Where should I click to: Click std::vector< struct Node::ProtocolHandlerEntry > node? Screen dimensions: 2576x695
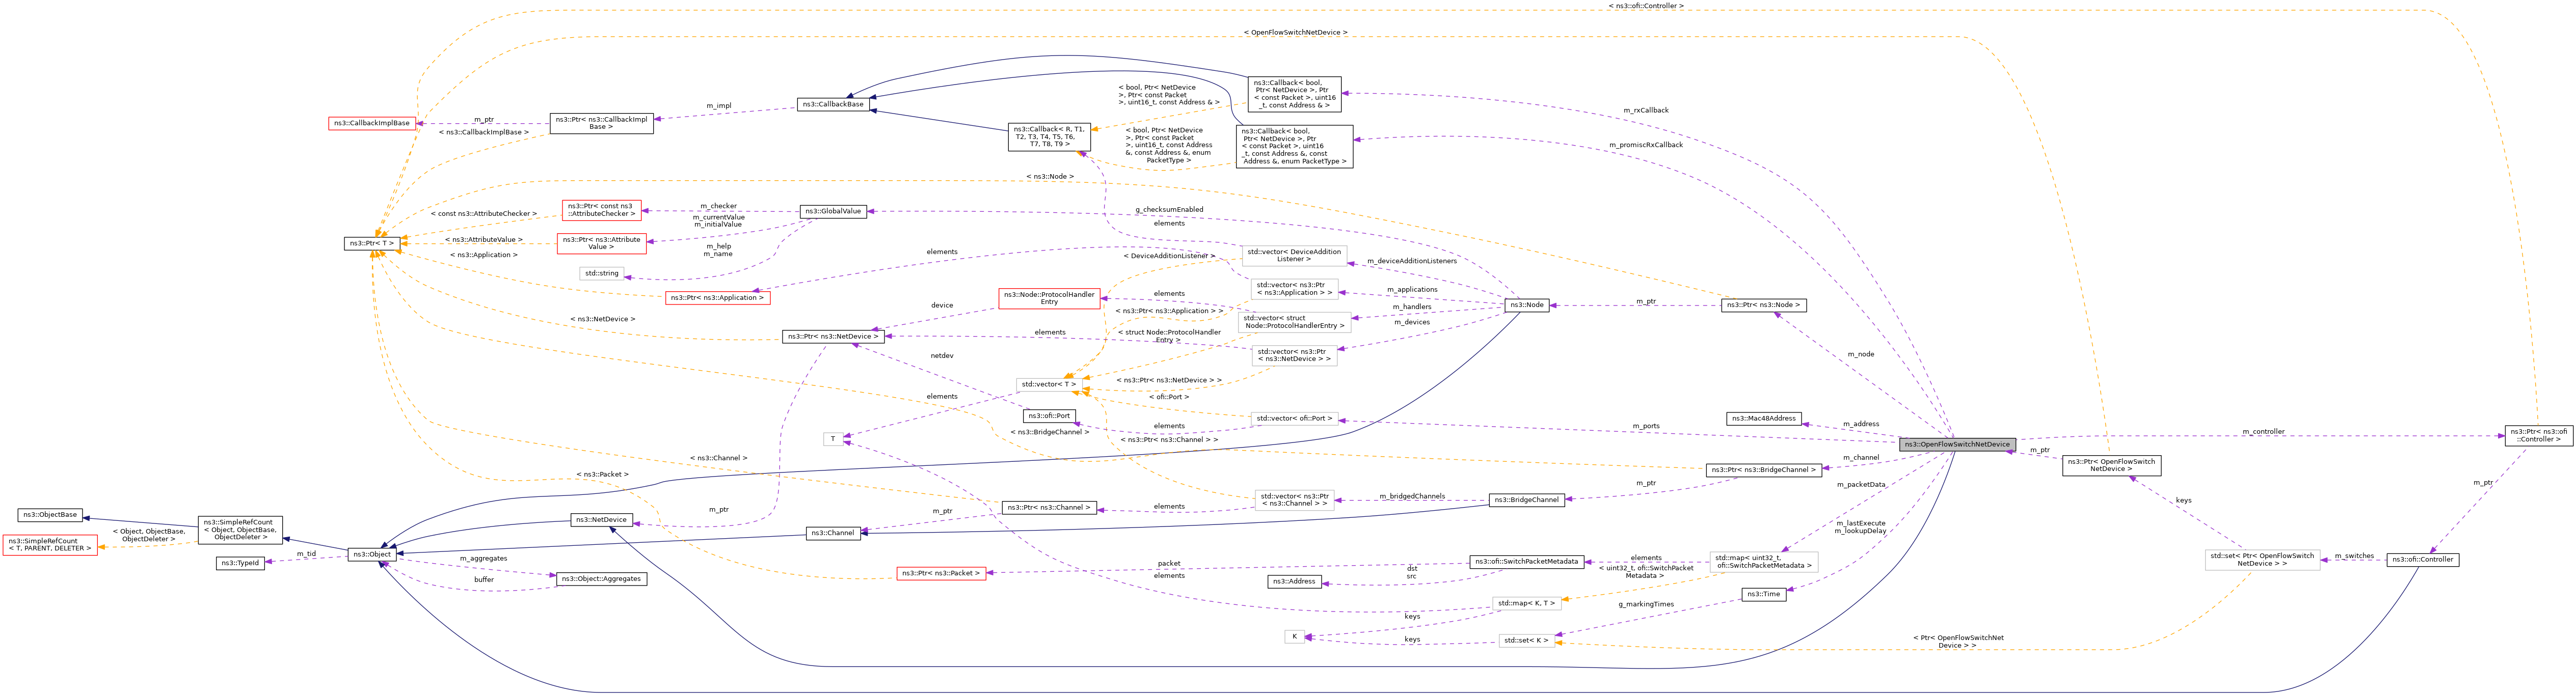pos(1294,322)
